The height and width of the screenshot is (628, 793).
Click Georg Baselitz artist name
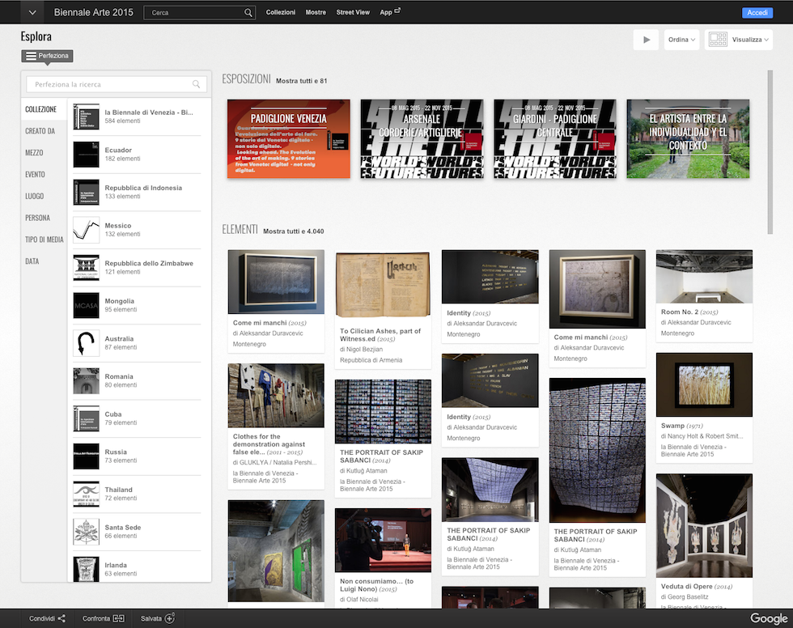tap(688, 597)
